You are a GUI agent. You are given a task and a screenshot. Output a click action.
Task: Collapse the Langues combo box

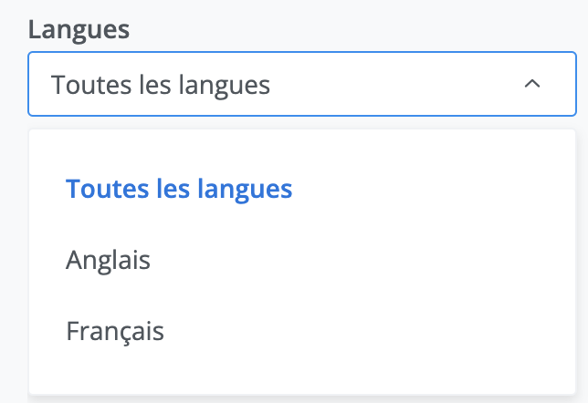pyautogui.click(x=532, y=84)
